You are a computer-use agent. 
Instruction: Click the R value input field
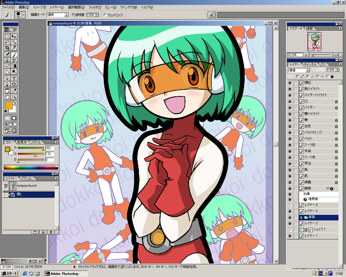[49, 148]
